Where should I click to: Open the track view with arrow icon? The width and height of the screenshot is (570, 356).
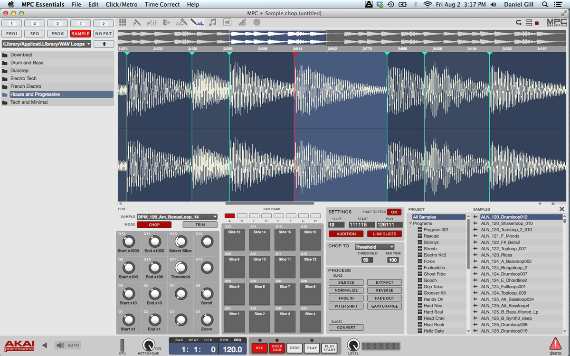click(x=167, y=22)
